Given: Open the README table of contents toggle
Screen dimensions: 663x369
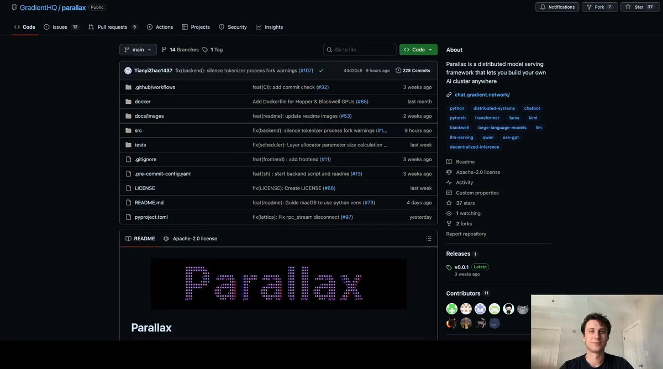Looking at the screenshot, I should [x=429, y=238].
